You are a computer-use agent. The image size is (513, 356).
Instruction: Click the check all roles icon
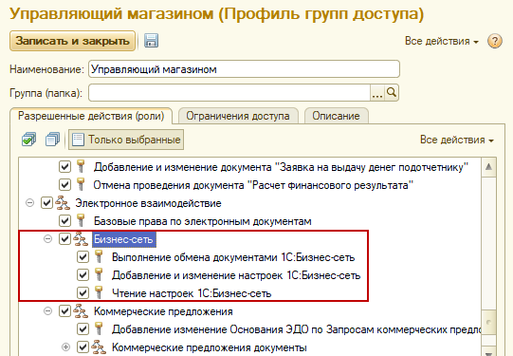[x=28, y=140]
